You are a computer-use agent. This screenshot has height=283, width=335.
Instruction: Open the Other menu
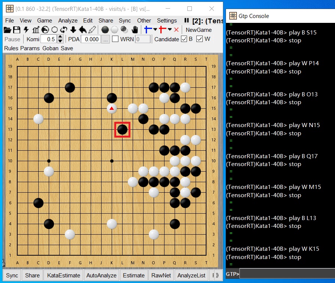click(144, 21)
